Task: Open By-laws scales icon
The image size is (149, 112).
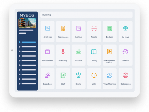Action: (125, 28)
